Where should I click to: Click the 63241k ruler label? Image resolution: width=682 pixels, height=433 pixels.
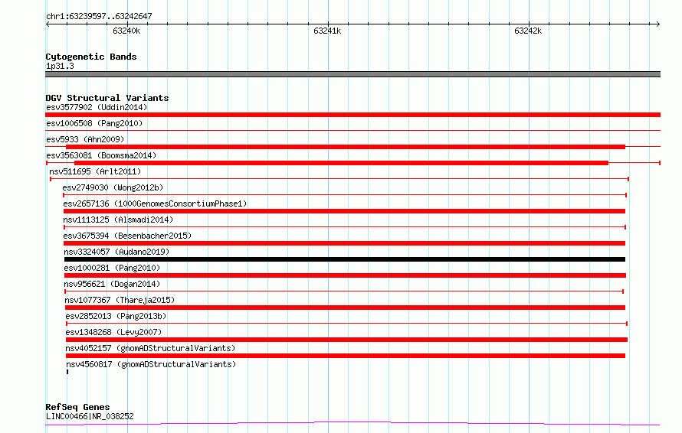(x=327, y=31)
